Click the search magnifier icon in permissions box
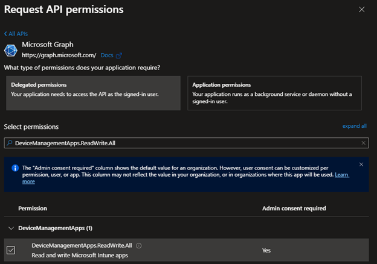This screenshot has height=264, width=377. click(x=10, y=143)
